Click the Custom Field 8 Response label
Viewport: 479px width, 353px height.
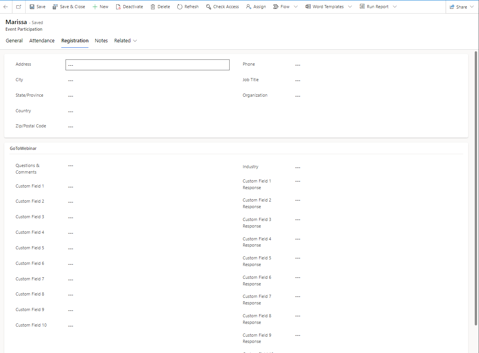257,319
